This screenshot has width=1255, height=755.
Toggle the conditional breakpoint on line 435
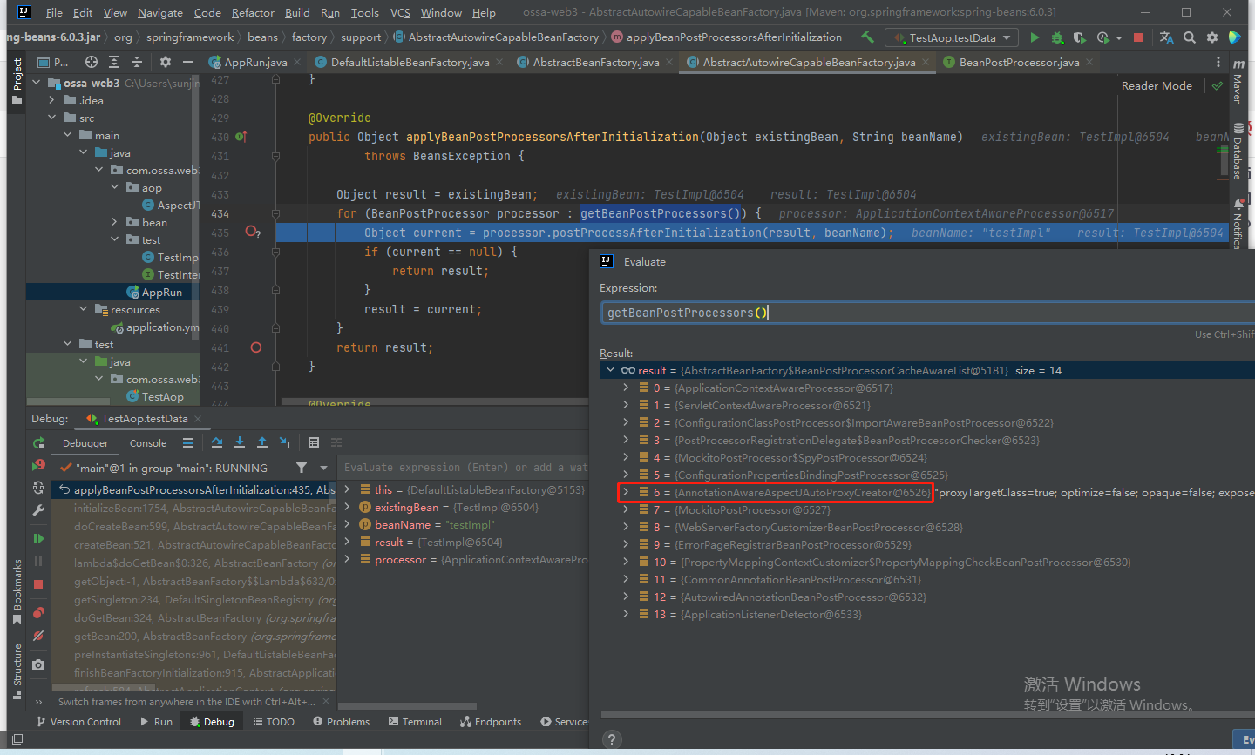point(253,232)
